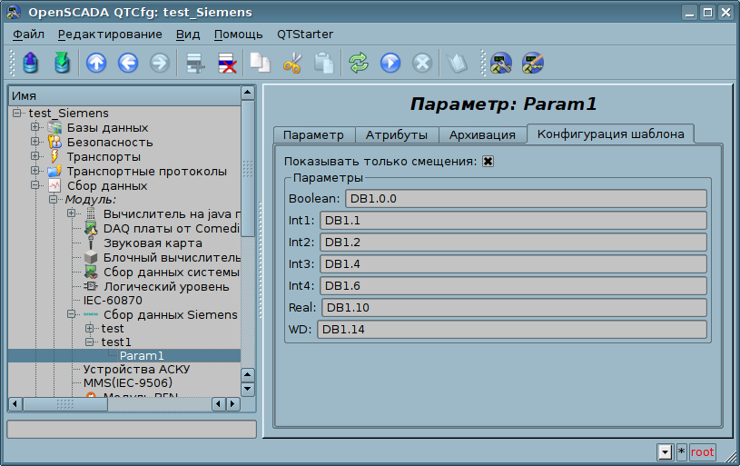The image size is (740, 466).
Task: Go up one level with up arrow
Action: pyautogui.click(x=96, y=63)
